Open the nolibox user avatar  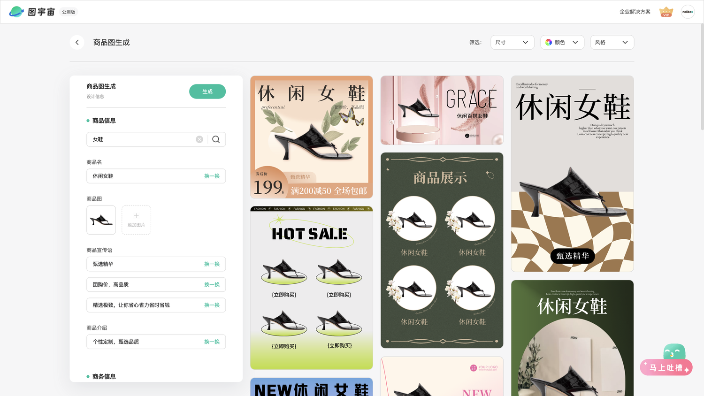[x=688, y=12]
